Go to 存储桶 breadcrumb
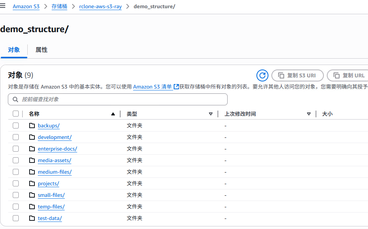Screen dimensions: 368x229 coord(59,7)
